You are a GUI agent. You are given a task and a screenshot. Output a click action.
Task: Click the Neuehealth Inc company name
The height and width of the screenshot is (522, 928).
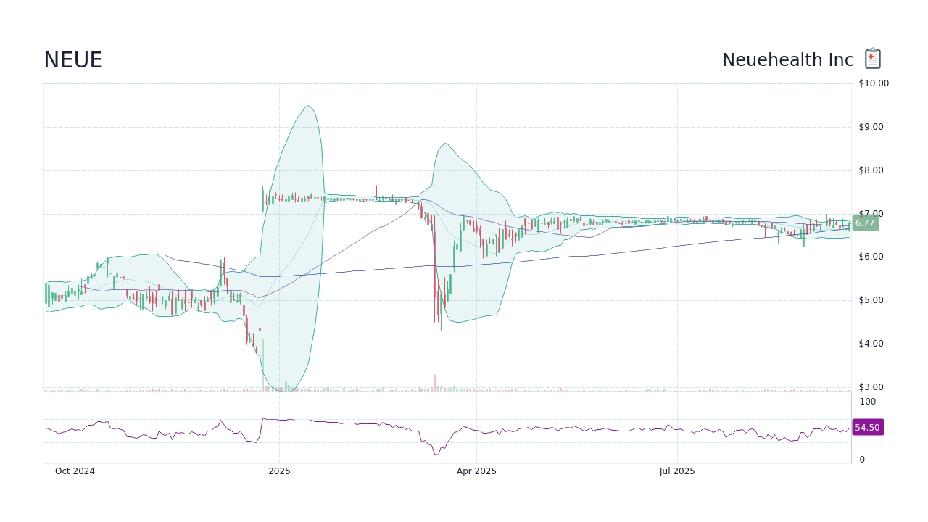click(787, 59)
